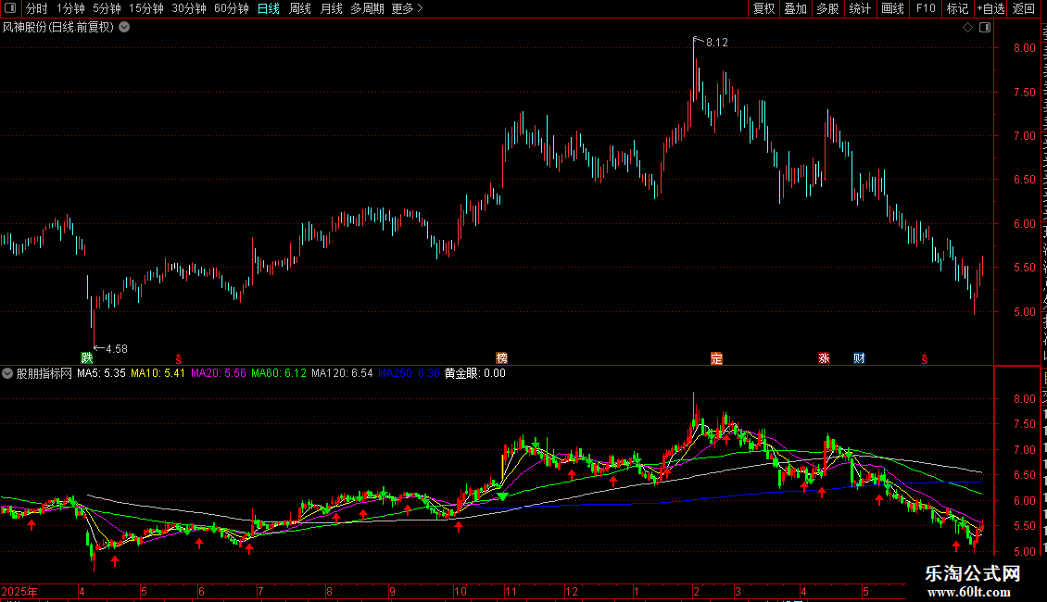1047x602 pixels.
Task: Click the last red S marker near May
Action: pyautogui.click(x=924, y=359)
